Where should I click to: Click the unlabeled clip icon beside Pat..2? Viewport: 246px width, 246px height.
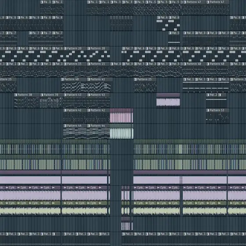pyautogui.click(x=220, y=95)
